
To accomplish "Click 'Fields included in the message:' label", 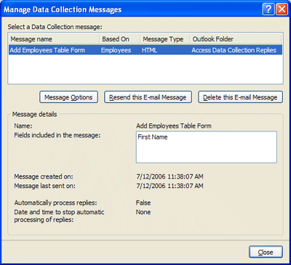I will coord(57,135).
